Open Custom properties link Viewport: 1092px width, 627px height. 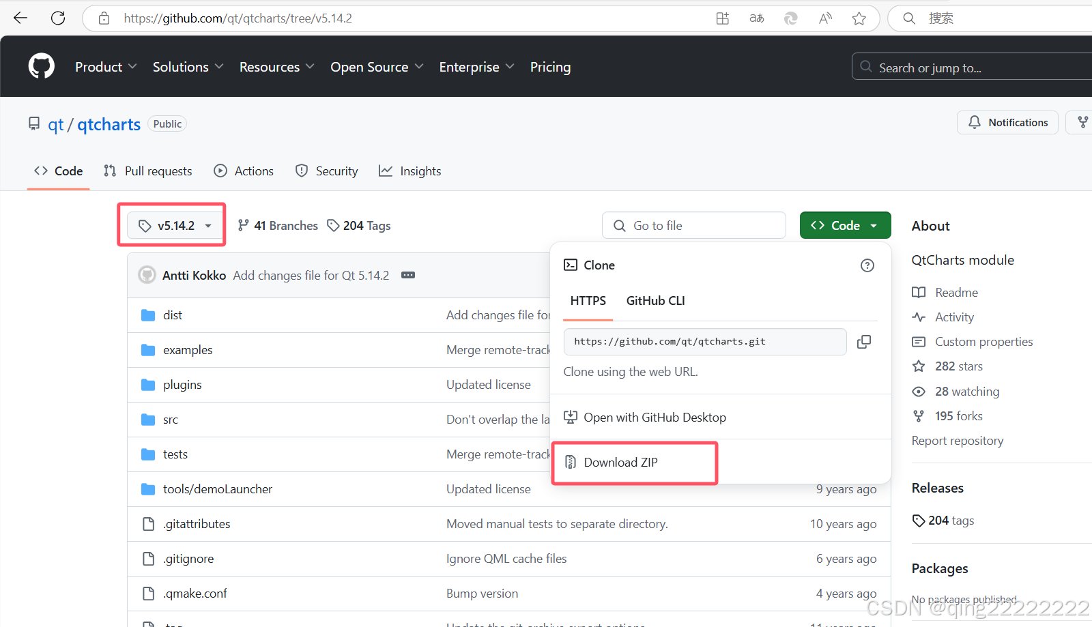click(973, 342)
